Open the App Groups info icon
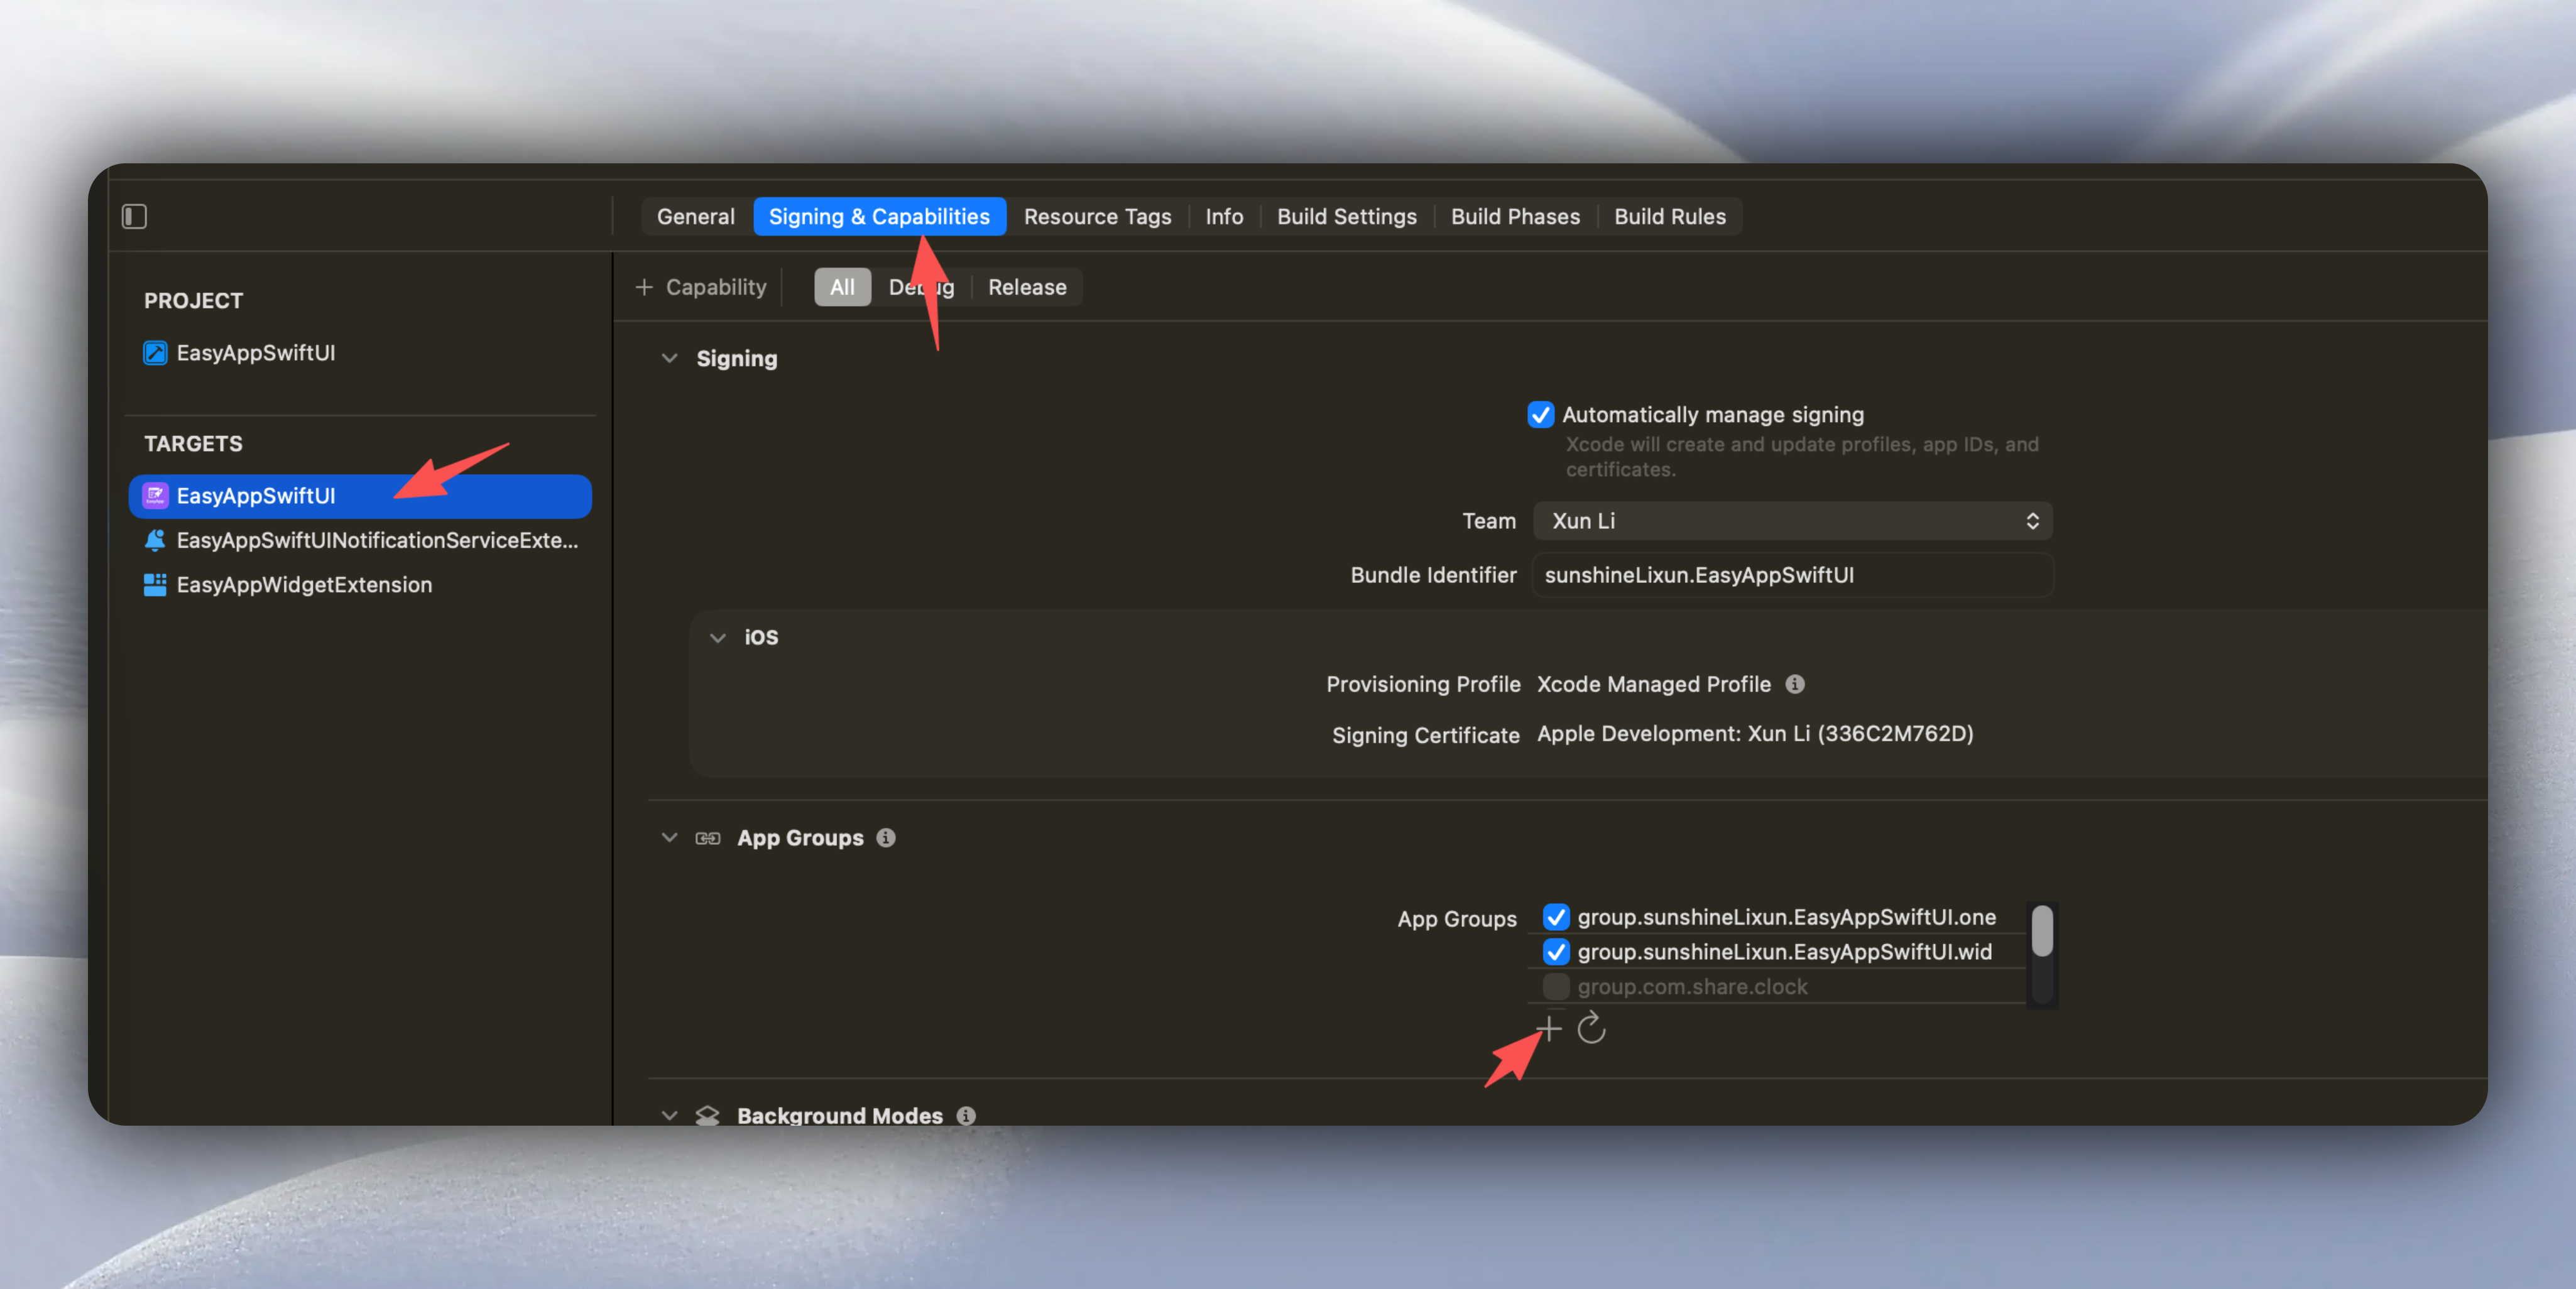Image resolution: width=2576 pixels, height=1289 pixels. point(885,838)
